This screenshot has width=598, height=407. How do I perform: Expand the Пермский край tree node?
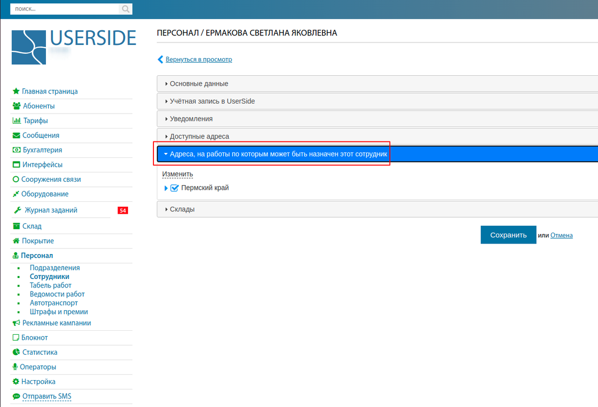(166, 188)
